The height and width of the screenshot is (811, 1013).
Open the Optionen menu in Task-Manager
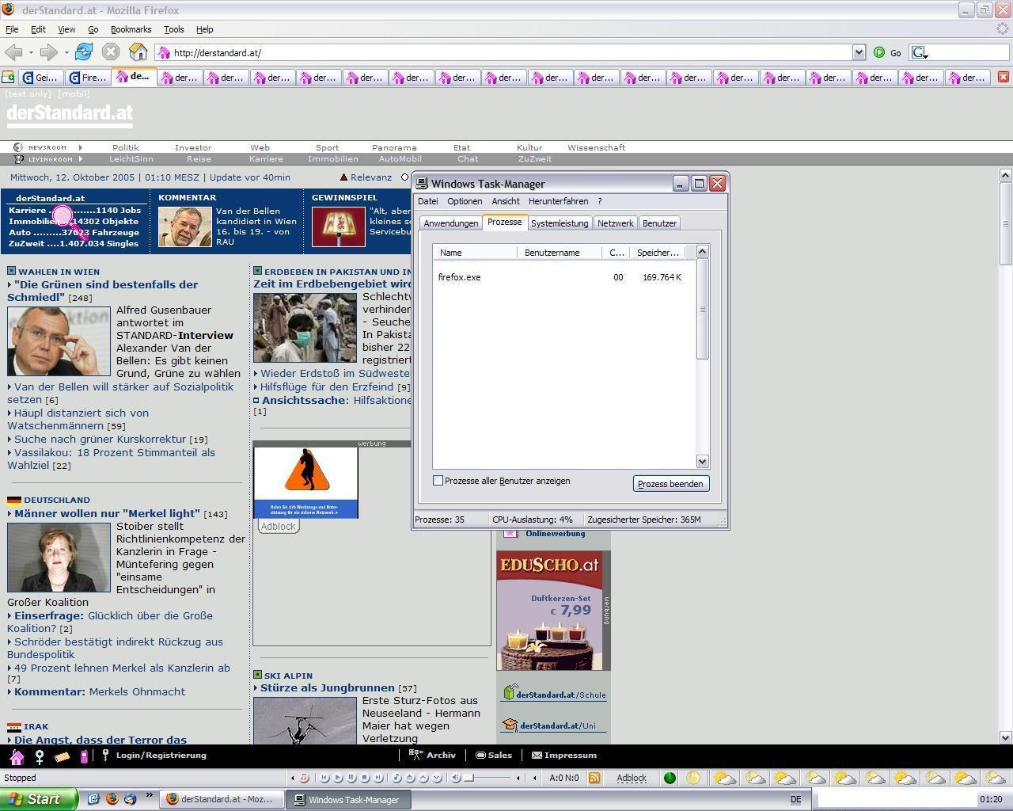coord(465,201)
